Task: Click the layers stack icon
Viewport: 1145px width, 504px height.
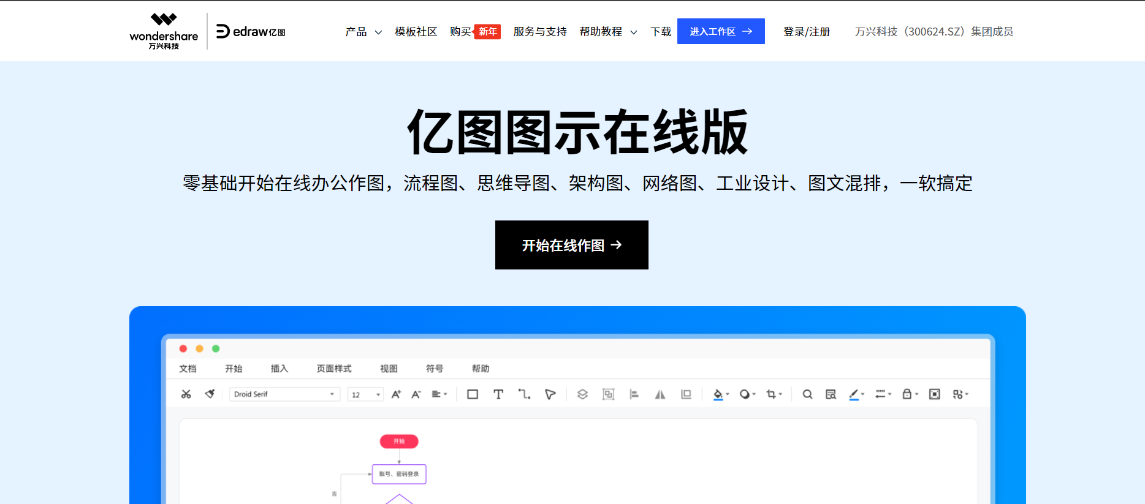Action: pos(582,394)
